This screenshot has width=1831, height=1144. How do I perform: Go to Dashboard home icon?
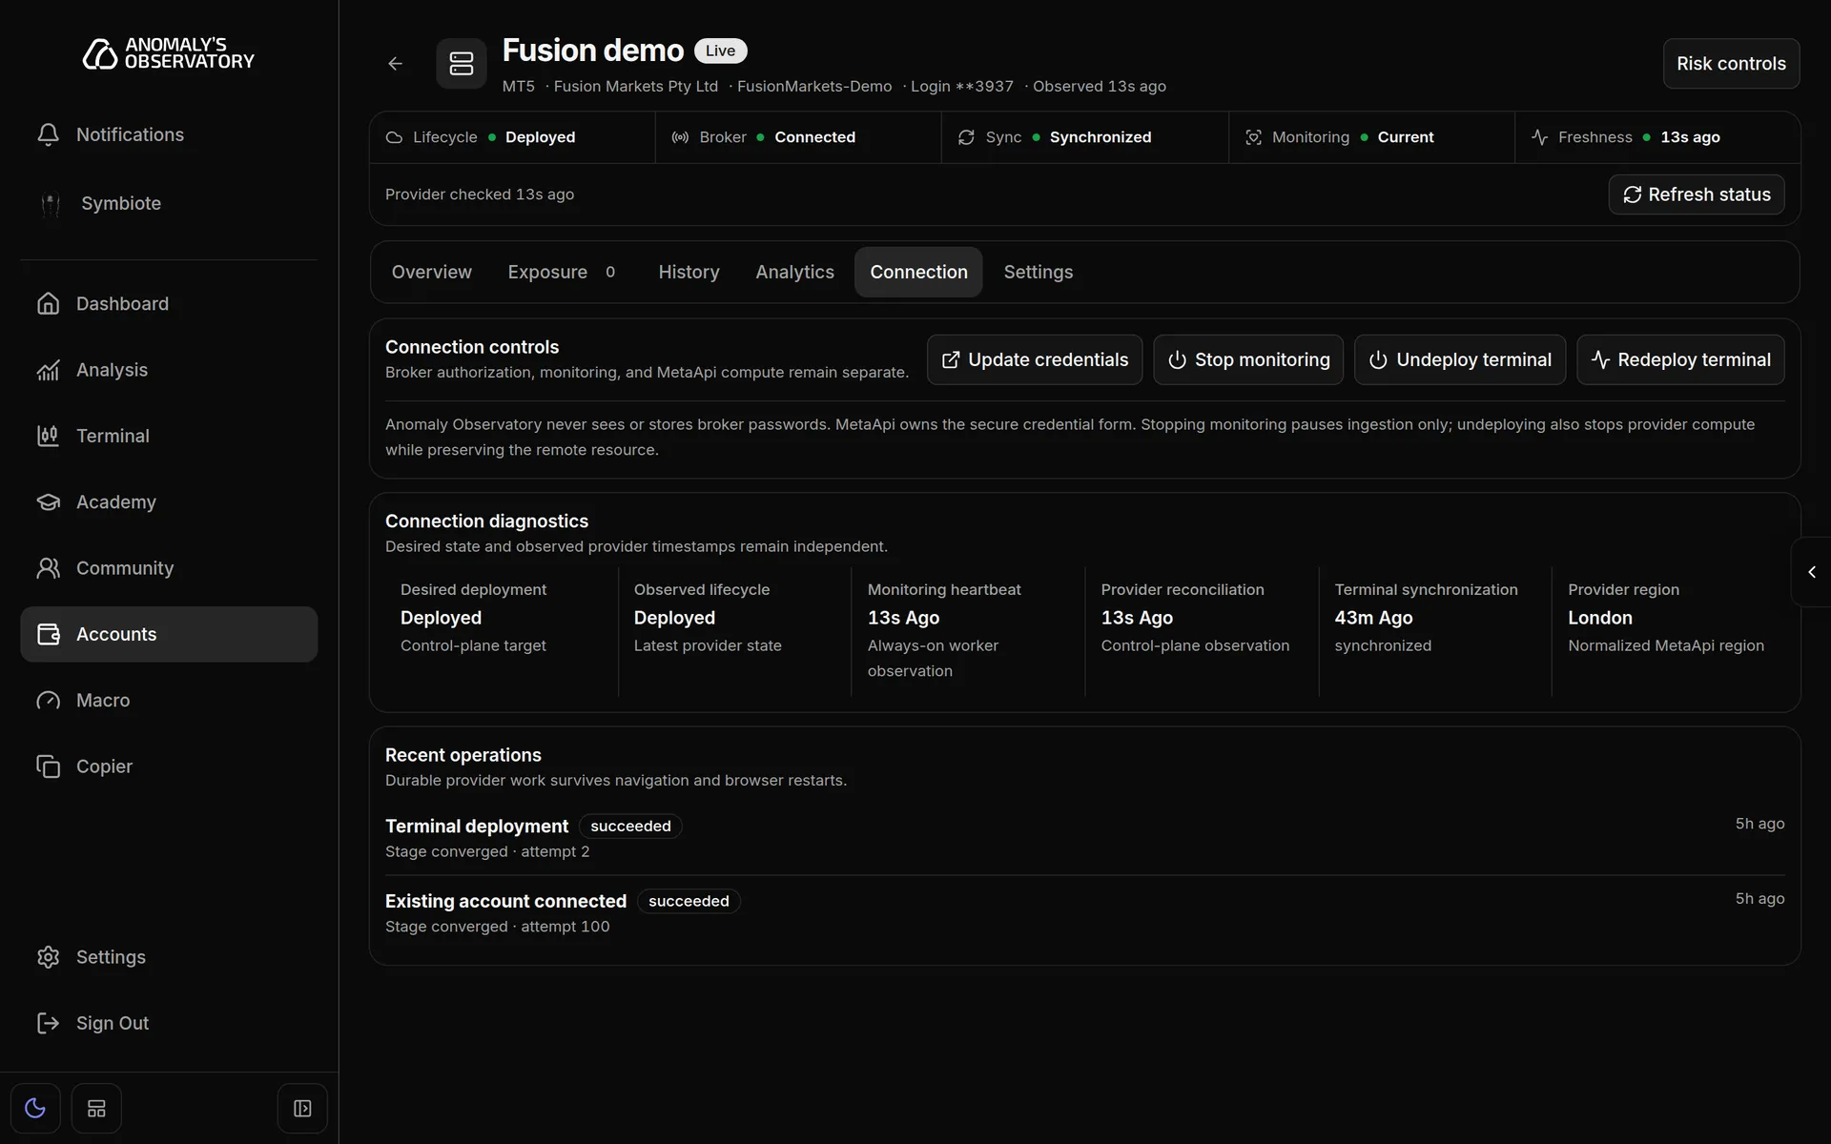click(x=48, y=303)
